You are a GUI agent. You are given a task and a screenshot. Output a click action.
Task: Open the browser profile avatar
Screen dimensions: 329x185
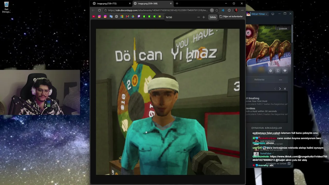[236, 10]
